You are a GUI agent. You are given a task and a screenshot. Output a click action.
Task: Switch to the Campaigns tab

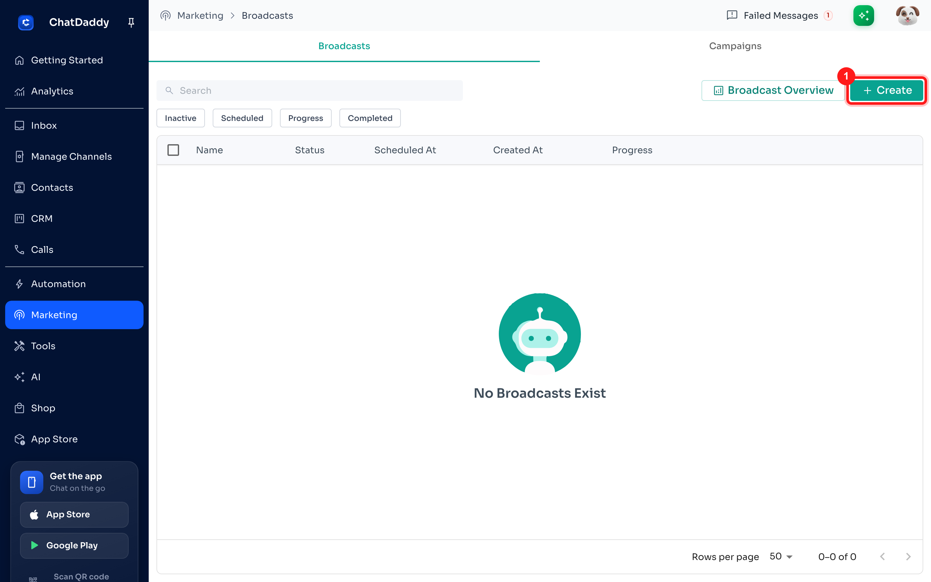(x=735, y=46)
